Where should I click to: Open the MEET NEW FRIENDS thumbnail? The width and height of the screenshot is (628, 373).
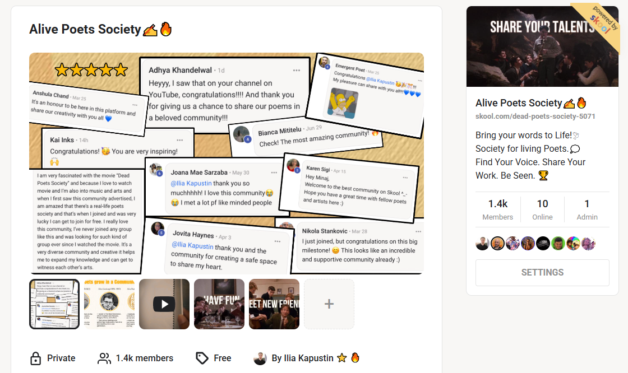(274, 304)
